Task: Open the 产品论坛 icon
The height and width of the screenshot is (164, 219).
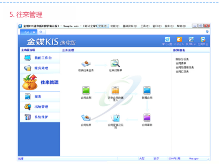Action: (179, 39)
